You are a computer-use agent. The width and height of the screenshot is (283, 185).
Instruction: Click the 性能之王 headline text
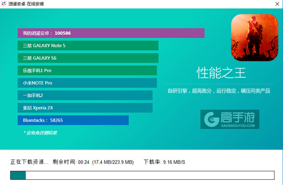coord(221,73)
